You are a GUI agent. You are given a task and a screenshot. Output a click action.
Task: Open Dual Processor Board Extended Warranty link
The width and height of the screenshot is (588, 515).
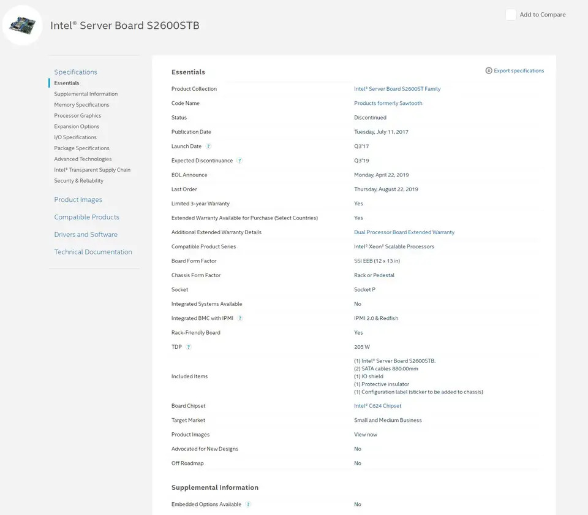pos(404,232)
